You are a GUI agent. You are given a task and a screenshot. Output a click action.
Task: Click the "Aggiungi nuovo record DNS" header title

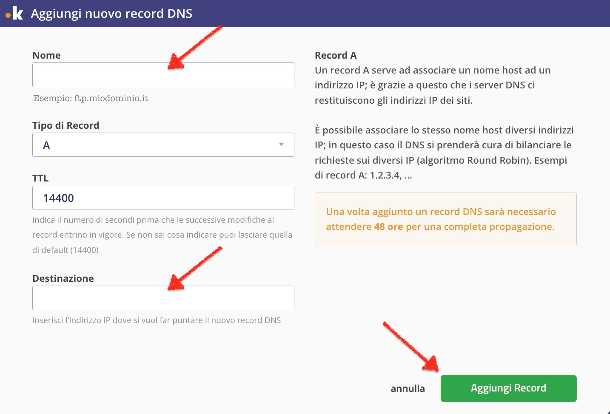pyautogui.click(x=111, y=14)
